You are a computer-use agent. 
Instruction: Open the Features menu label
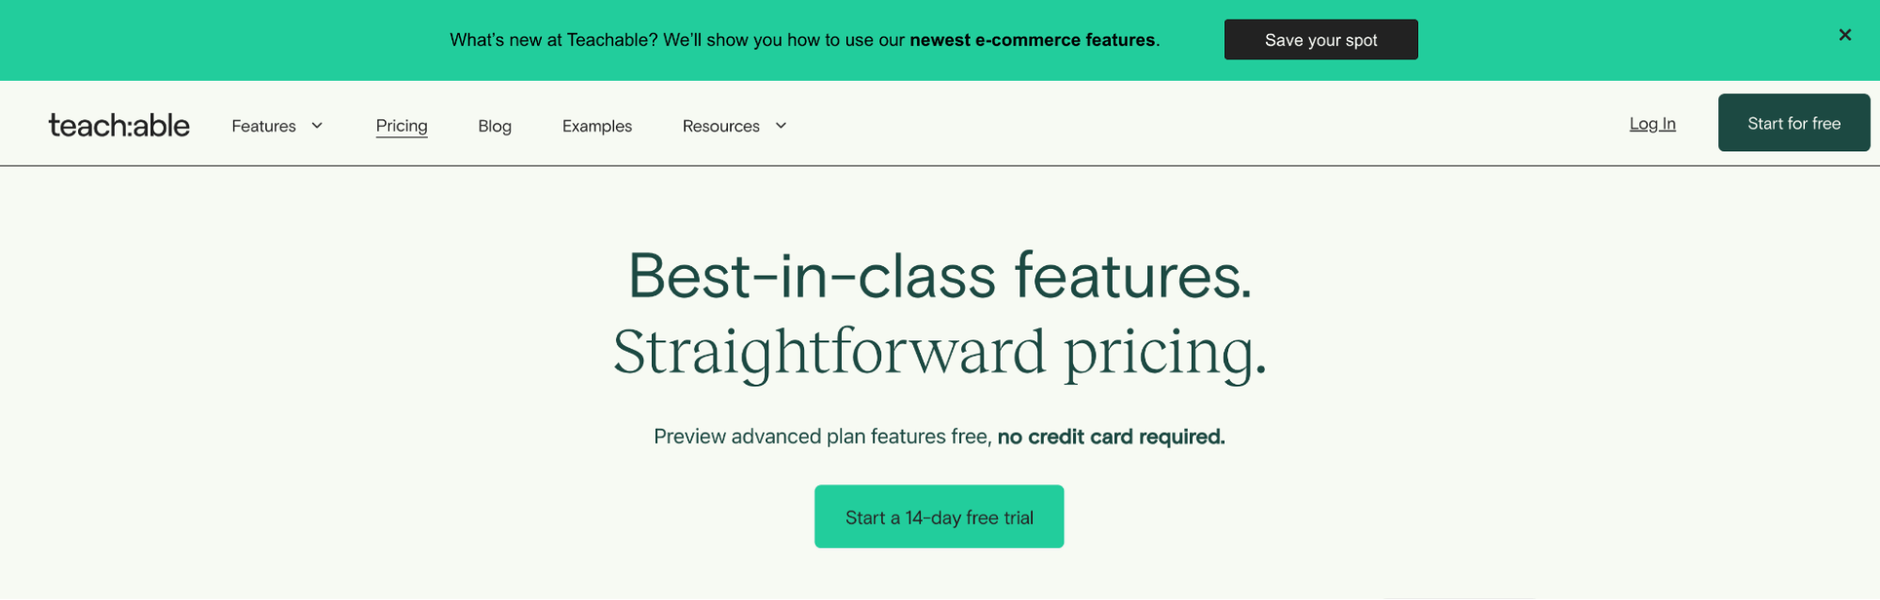pyautogui.click(x=263, y=126)
